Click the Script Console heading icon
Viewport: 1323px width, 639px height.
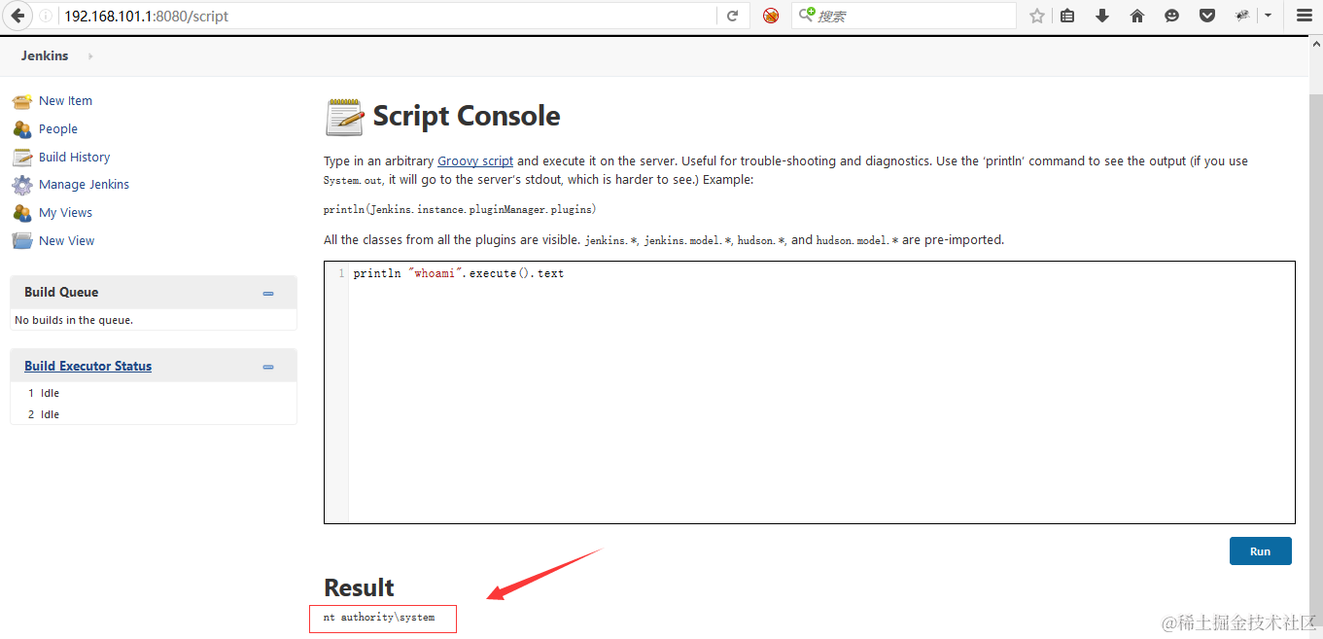[x=343, y=117]
